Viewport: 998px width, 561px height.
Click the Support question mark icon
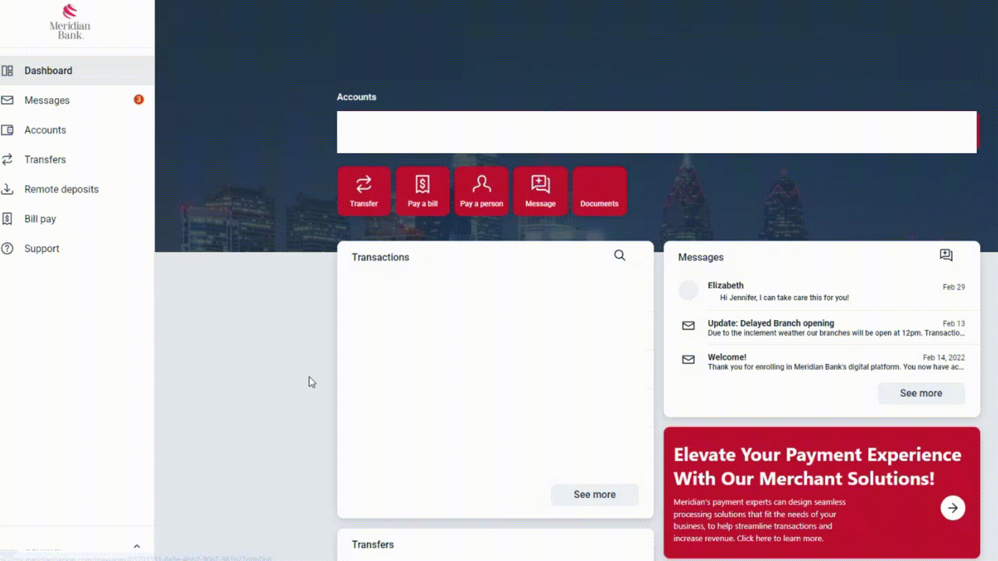pyautogui.click(x=7, y=248)
